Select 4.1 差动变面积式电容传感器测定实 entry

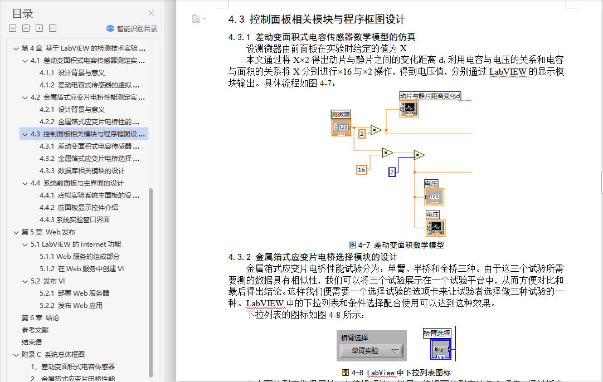[x=87, y=60]
